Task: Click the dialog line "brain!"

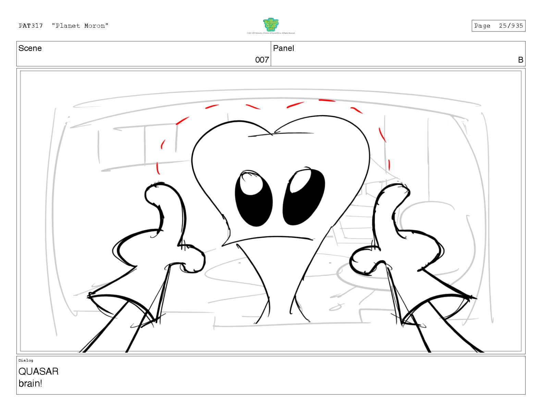Action: tap(30, 383)
